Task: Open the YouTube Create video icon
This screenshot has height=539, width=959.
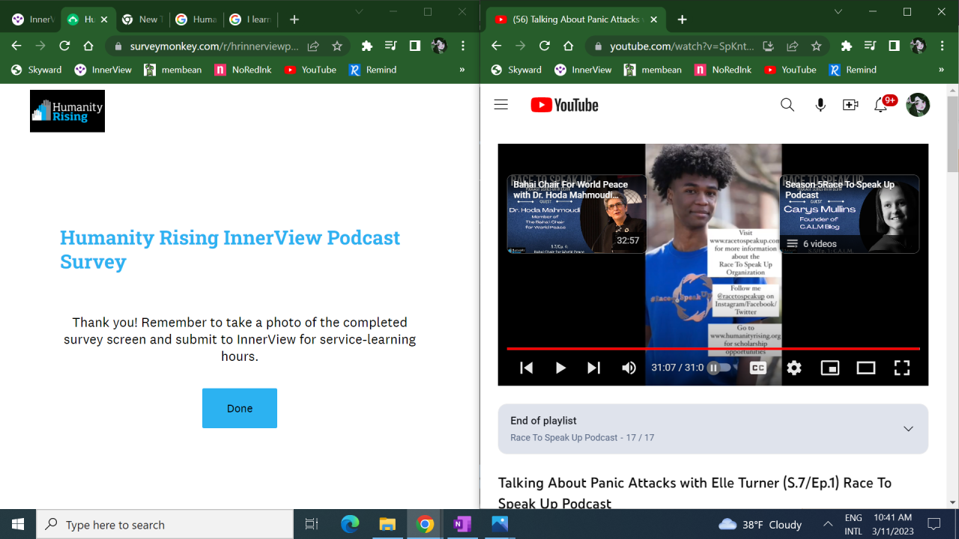Action: point(850,105)
